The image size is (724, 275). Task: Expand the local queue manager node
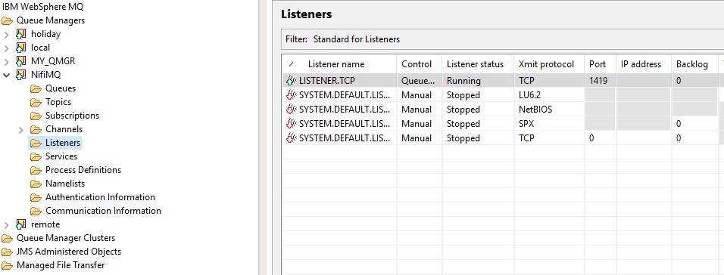coord(7,48)
